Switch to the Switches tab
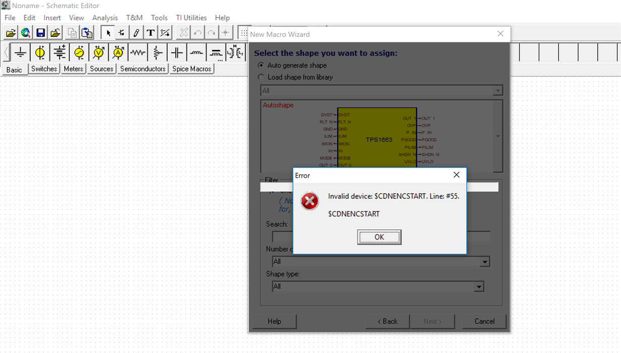Screen dimensions: 621x353 [44, 69]
